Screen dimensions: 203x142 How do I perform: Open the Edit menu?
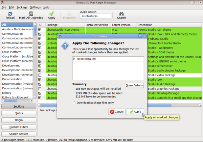click(x=11, y=7)
